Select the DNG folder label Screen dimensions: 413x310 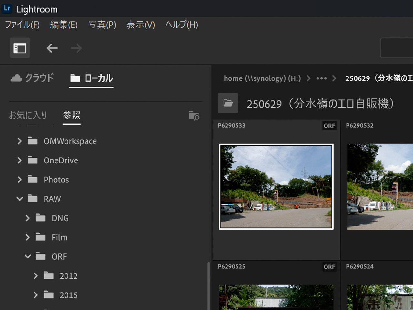tap(60, 218)
